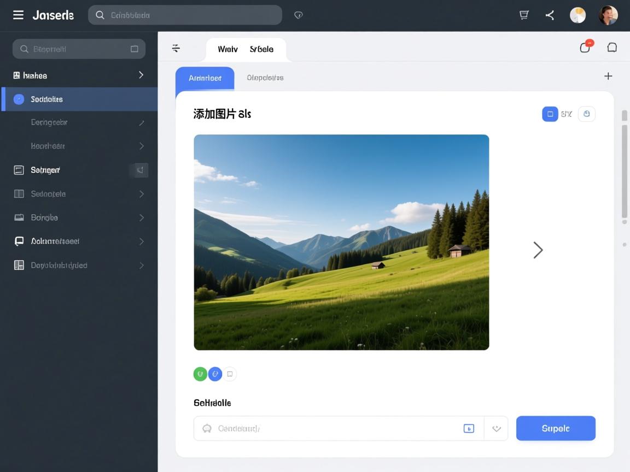Click the image insert icon in input field

click(469, 428)
